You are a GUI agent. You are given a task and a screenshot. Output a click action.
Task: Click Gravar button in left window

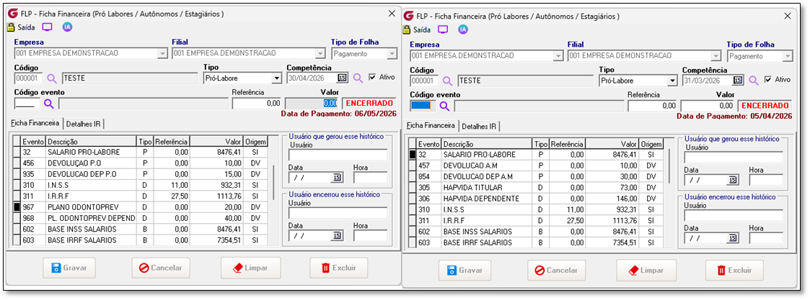point(69,268)
